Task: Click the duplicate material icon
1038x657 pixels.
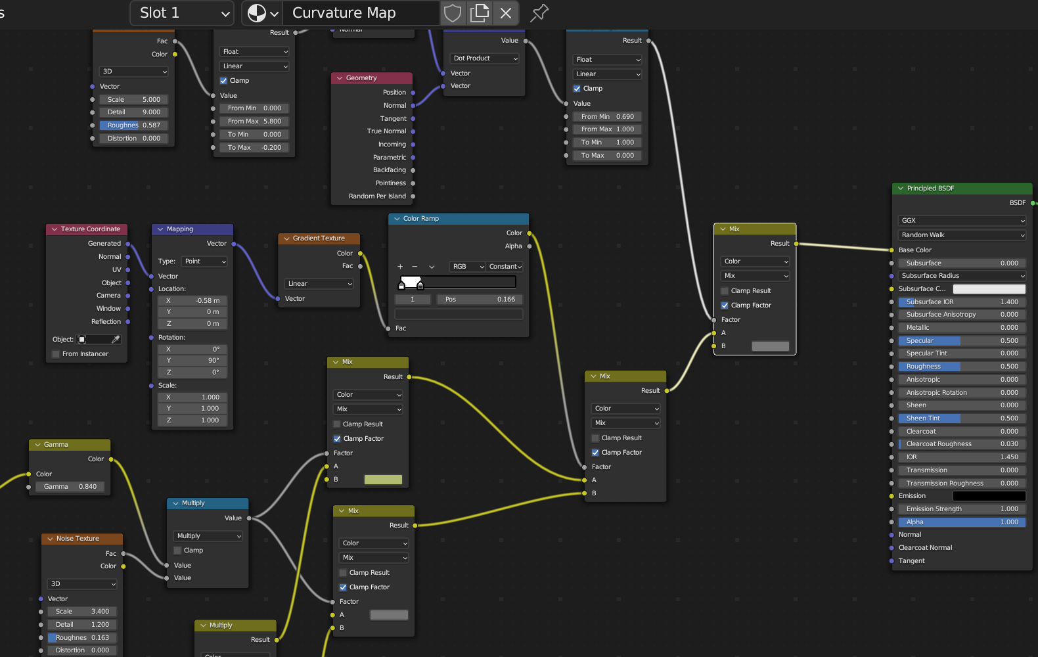Action: (480, 13)
